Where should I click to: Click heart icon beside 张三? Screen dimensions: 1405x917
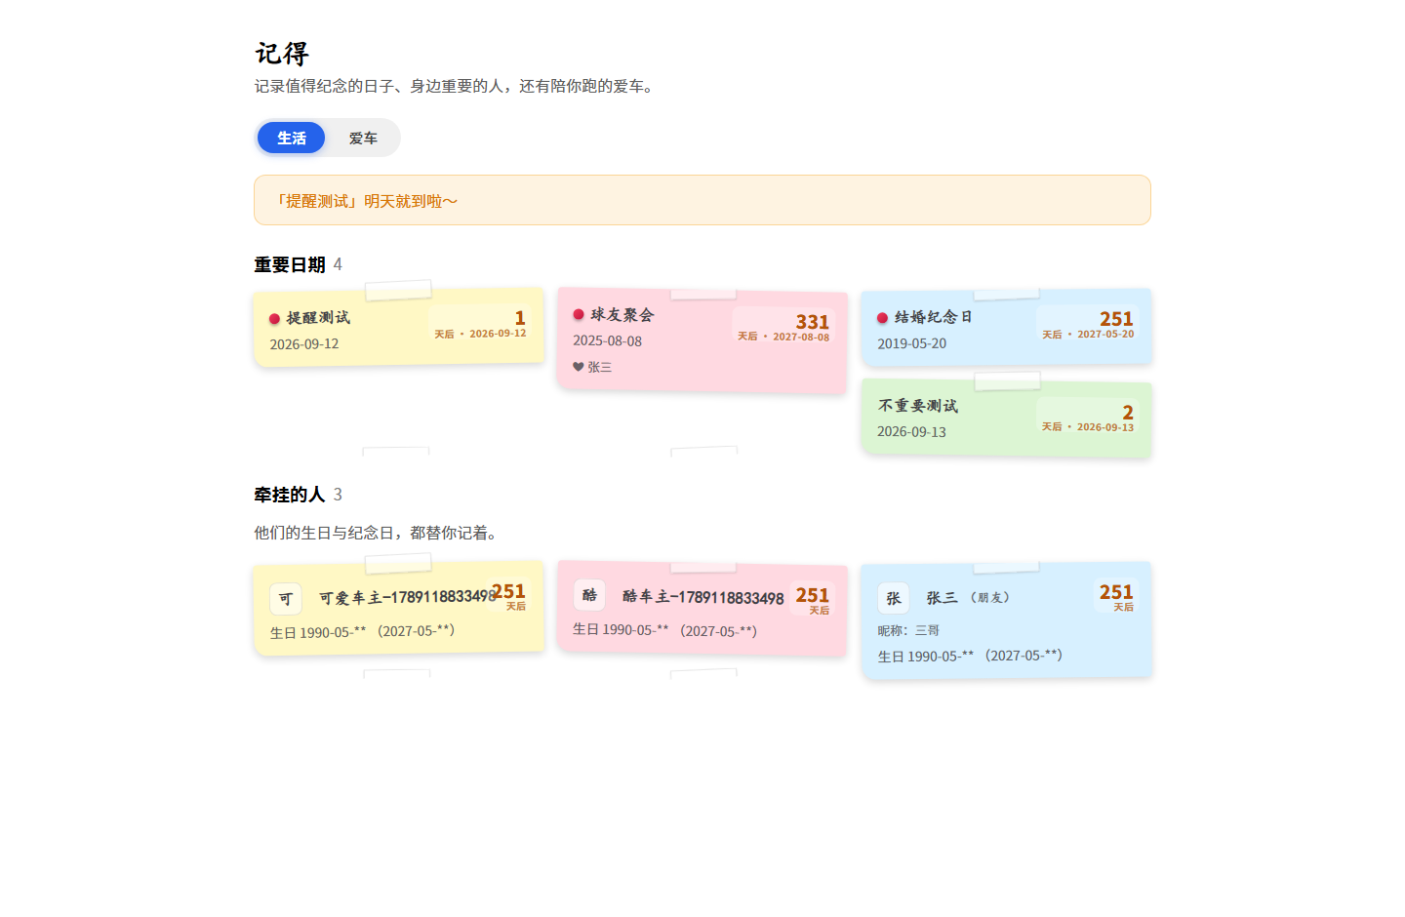[x=579, y=367]
